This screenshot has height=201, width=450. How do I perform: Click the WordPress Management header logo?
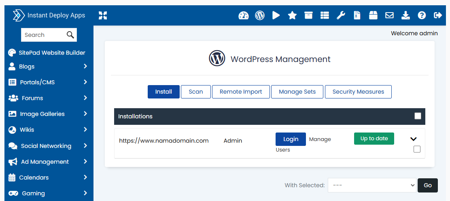point(217,58)
